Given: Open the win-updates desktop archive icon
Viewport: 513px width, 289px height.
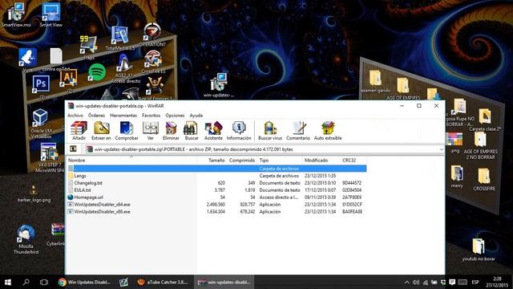Looking at the screenshot, I should click(219, 85).
